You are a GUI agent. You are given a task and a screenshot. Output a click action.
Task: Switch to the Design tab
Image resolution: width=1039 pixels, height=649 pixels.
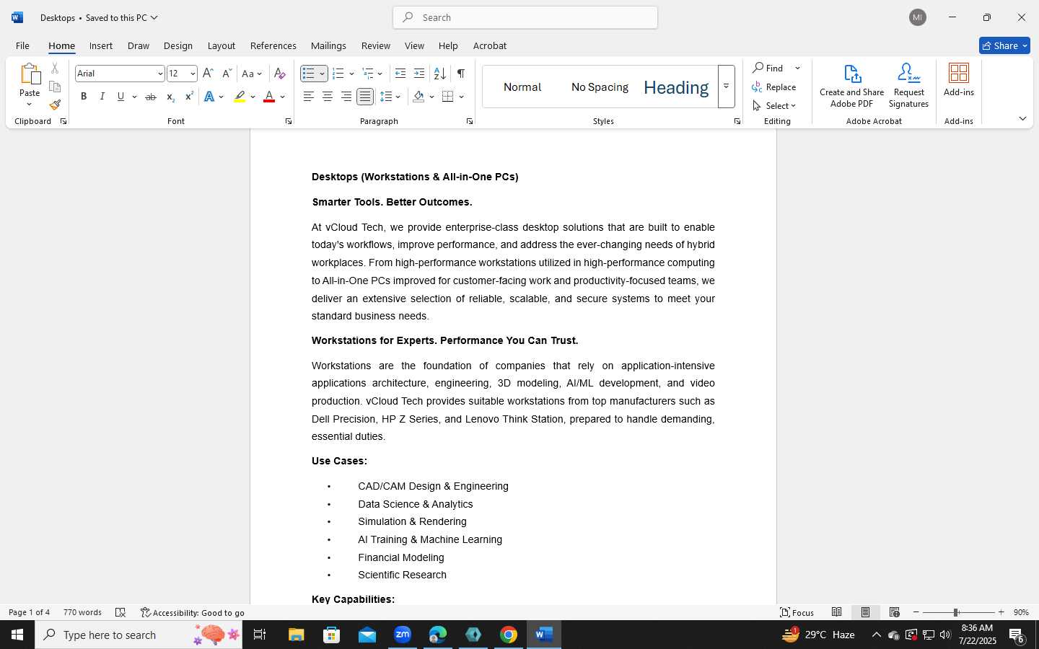177,45
